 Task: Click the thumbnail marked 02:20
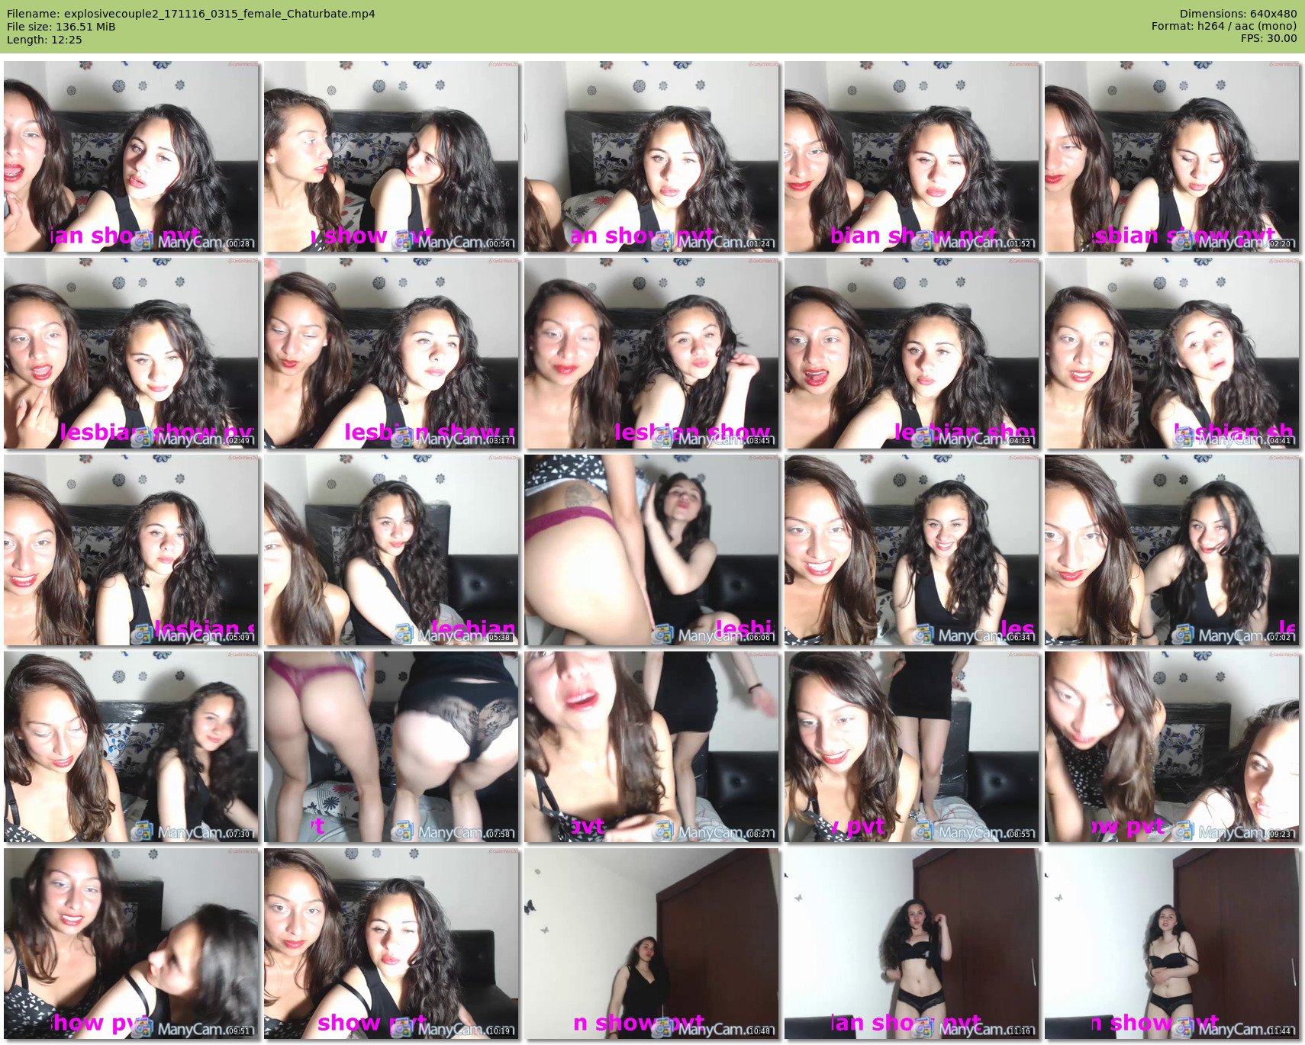[x=1172, y=156]
